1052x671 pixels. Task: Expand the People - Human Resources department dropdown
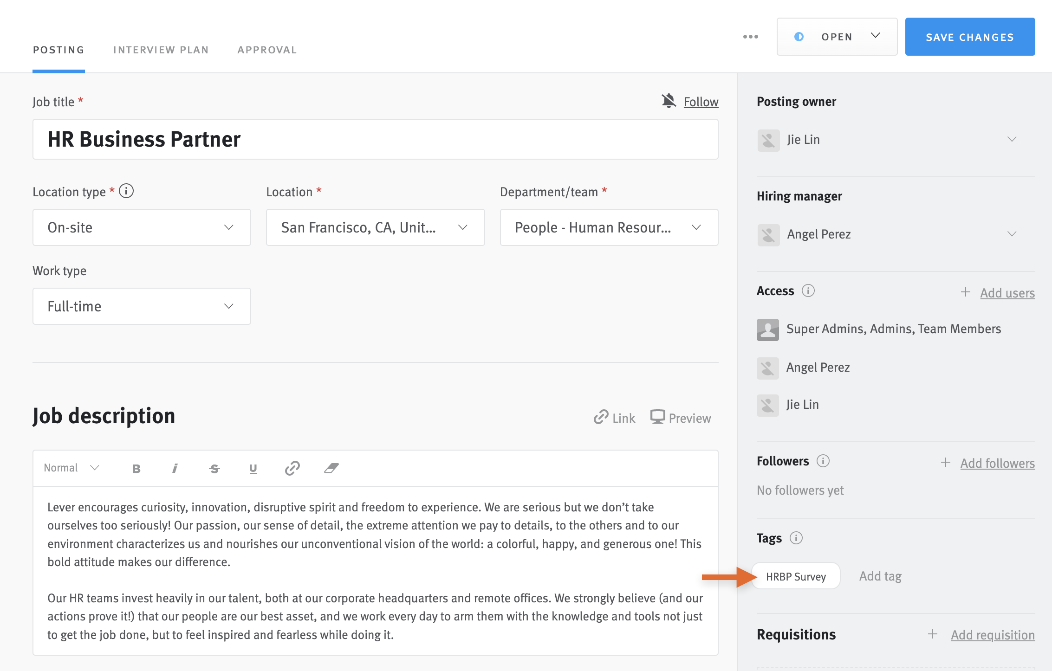point(609,227)
